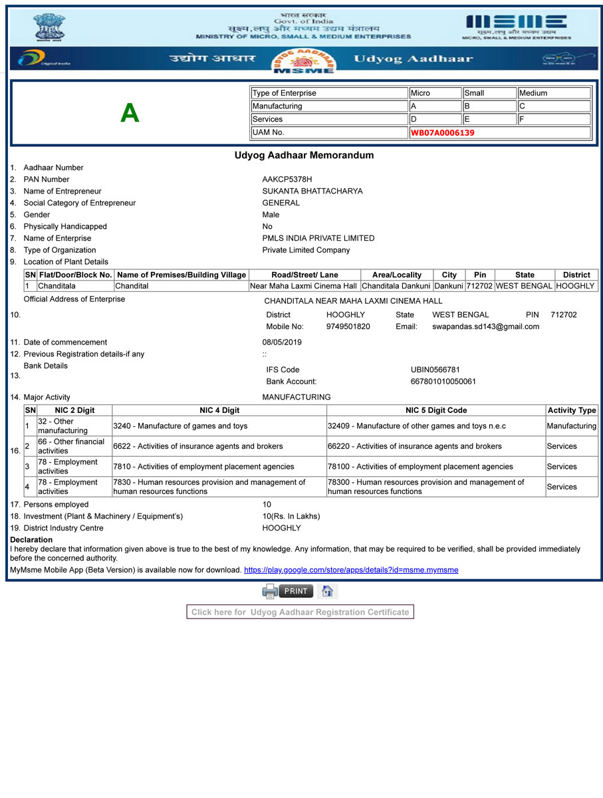The image size is (603, 798).
Task: Click the social category value GENERAL
Action: pos(281,203)
